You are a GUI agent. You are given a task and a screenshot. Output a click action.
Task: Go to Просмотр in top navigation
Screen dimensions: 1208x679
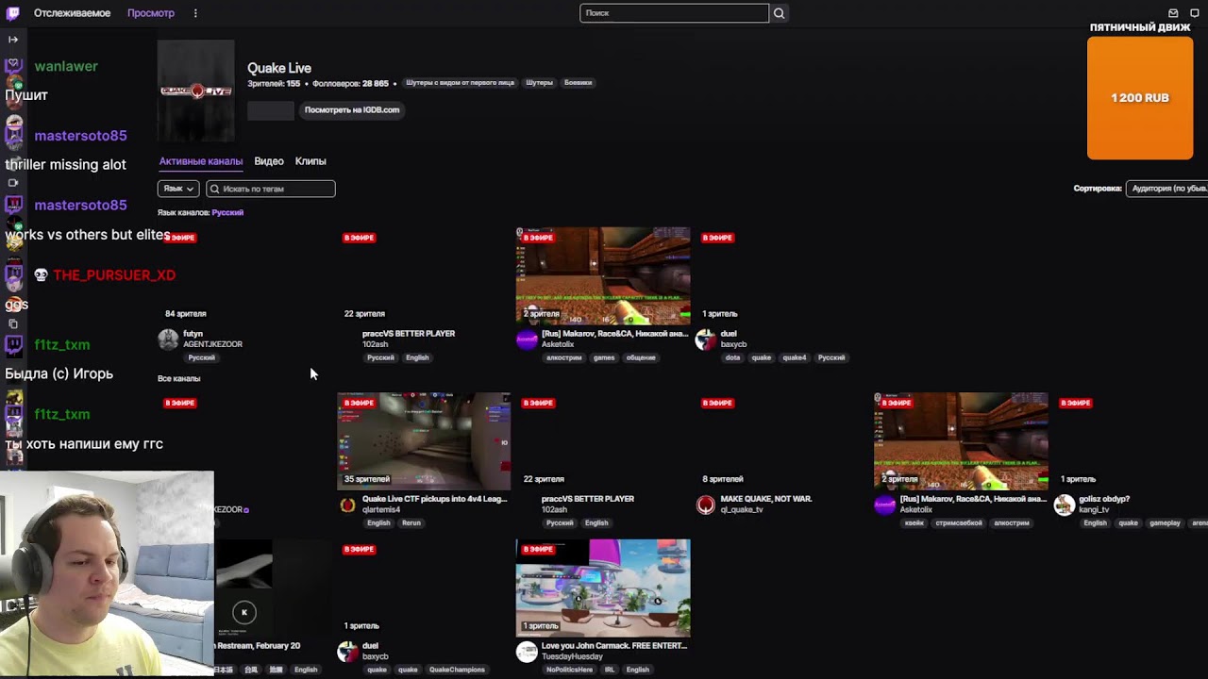click(151, 13)
